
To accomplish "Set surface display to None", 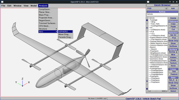I will tap(173, 66).
